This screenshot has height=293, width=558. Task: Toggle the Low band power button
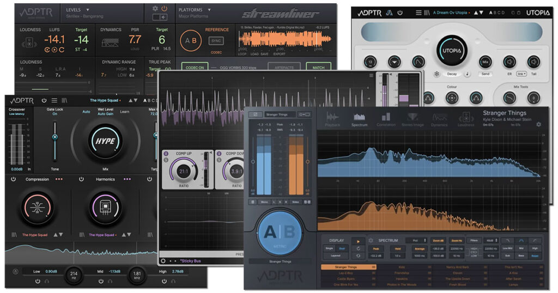pyautogui.click(x=38, y=281)
